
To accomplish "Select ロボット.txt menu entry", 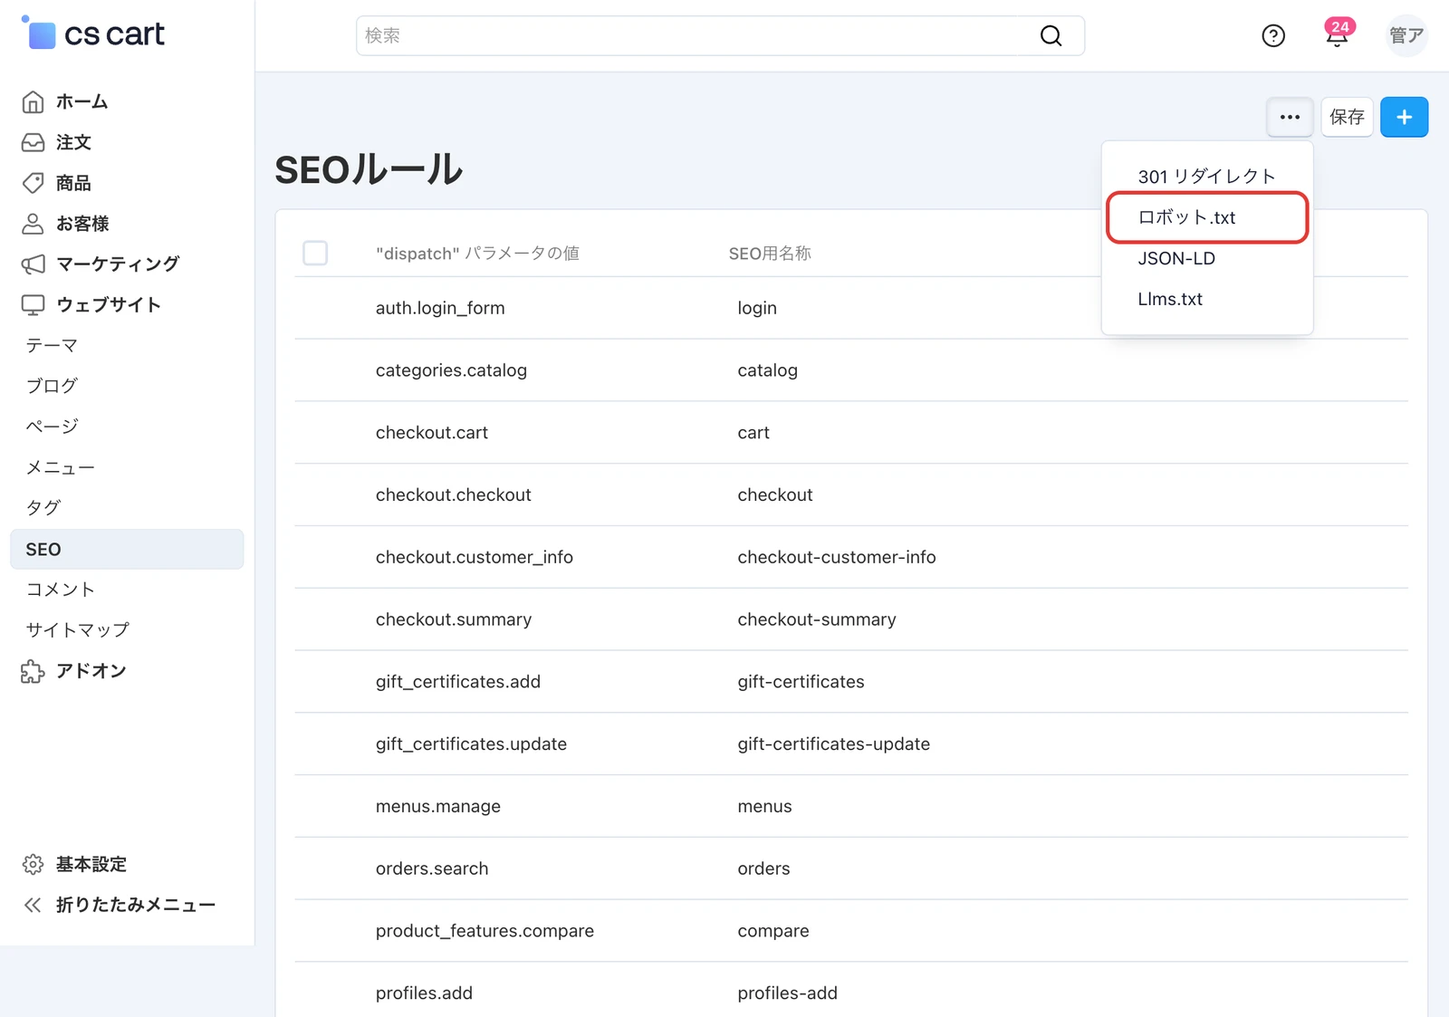I will [1207, 217].
